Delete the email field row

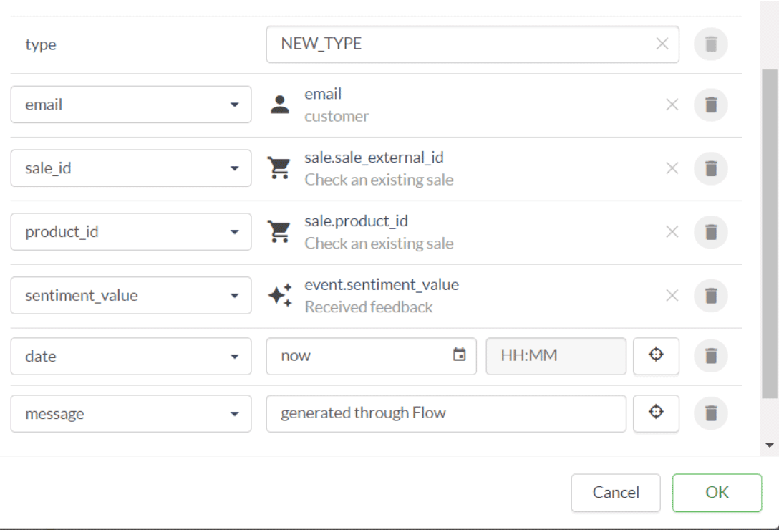click(710, 105)
